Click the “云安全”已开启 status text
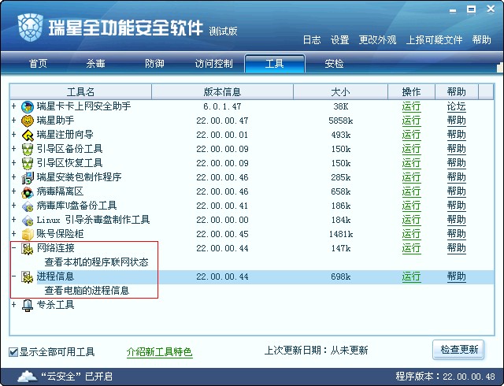The width and height of the screenshot is (504, 386). click(x=76, y=376)
